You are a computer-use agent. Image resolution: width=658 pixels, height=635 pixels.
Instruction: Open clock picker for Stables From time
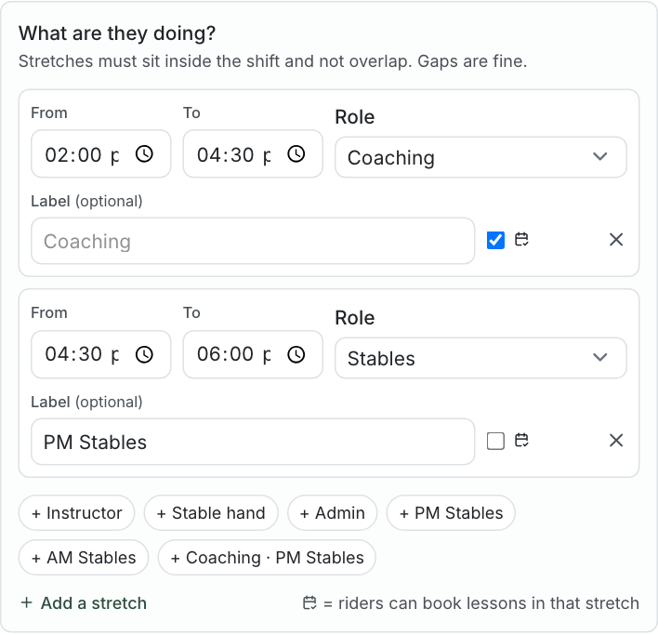(x=144, y=354)
